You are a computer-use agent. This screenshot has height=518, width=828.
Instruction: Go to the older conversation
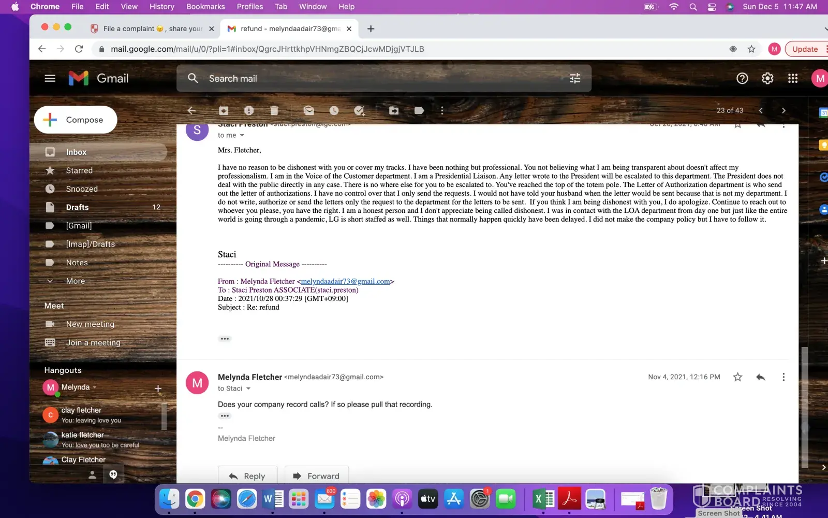(783, 110)
